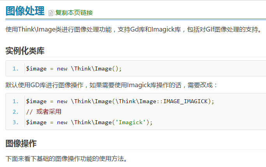
Task: Click code line $image = new \Think\Image();
Action: [x=74, y=69]
